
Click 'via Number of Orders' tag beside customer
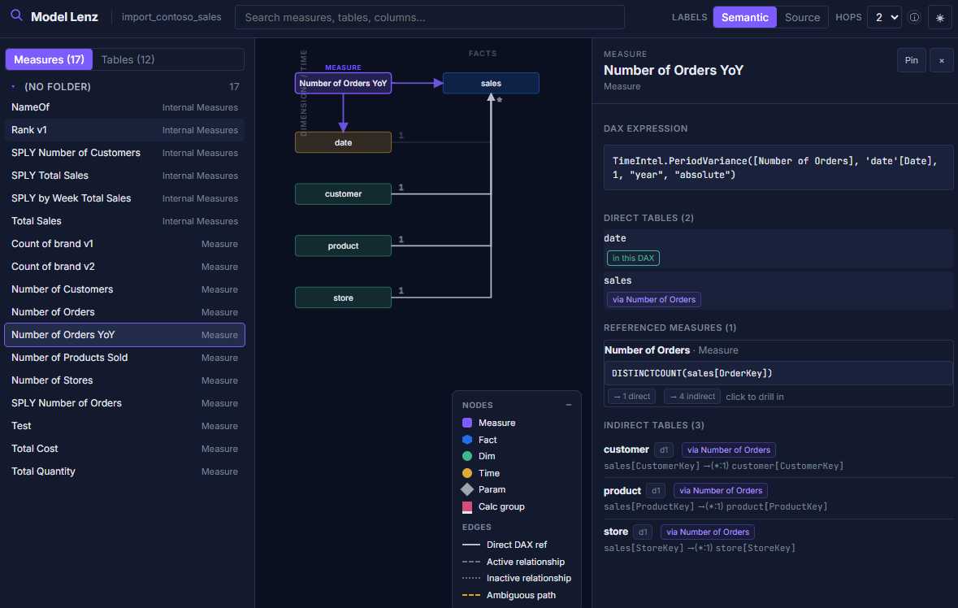point(728,449)
